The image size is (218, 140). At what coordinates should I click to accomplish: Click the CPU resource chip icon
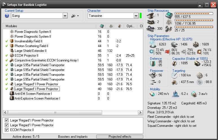click(169, 15)
